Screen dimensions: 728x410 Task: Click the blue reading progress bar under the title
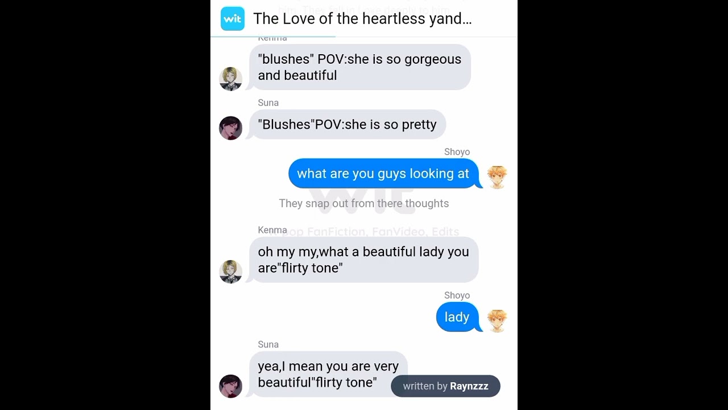(273, 36)
